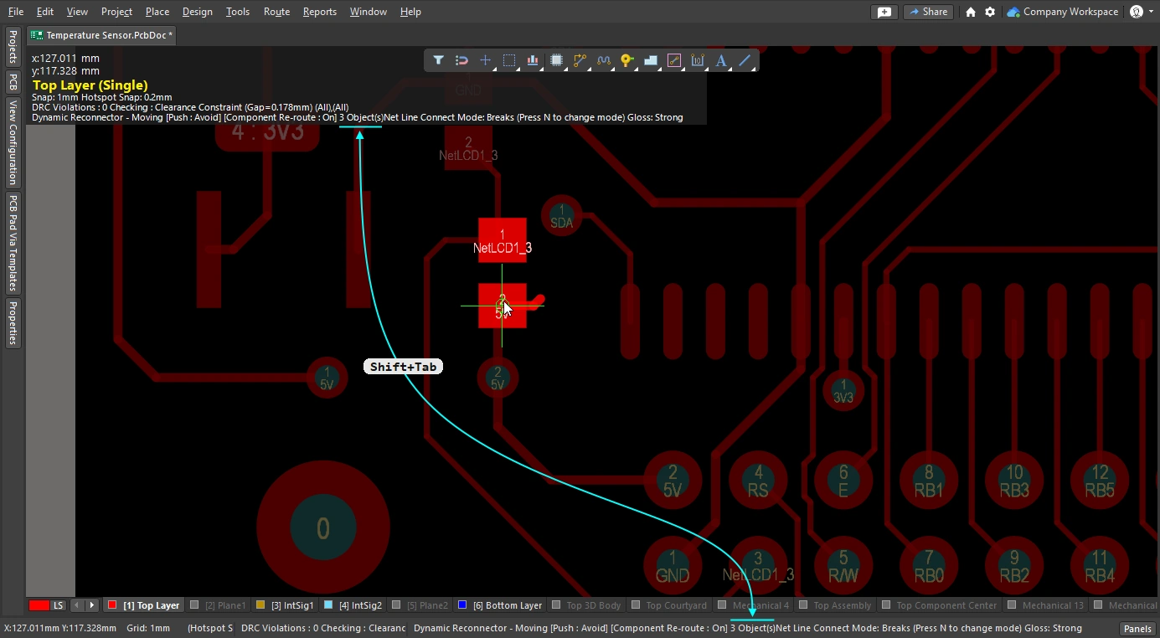The width and height of the screenshot is (1160, 638).
Task: Click the Selection Filter funnel icon
Action: pos(438,60)
